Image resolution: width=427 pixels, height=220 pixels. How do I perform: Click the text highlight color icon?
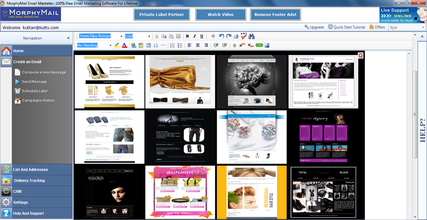click(117, 45)
